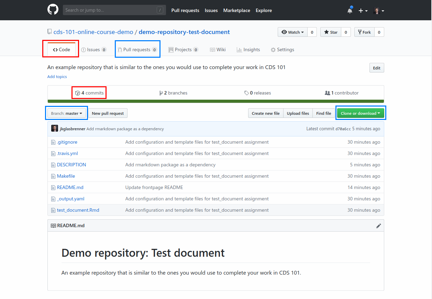432x299 pixels.
Task: Open the Makefile file
Action: pos(66,176)
